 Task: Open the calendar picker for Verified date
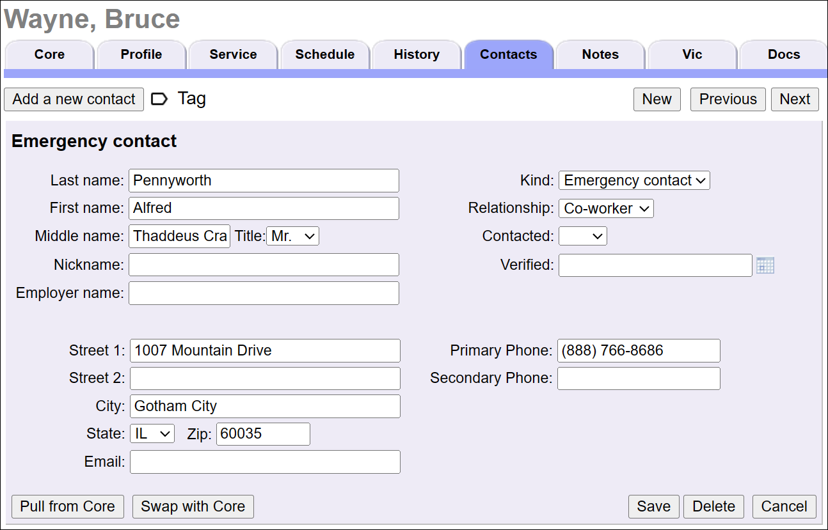[x=765, y=265]
